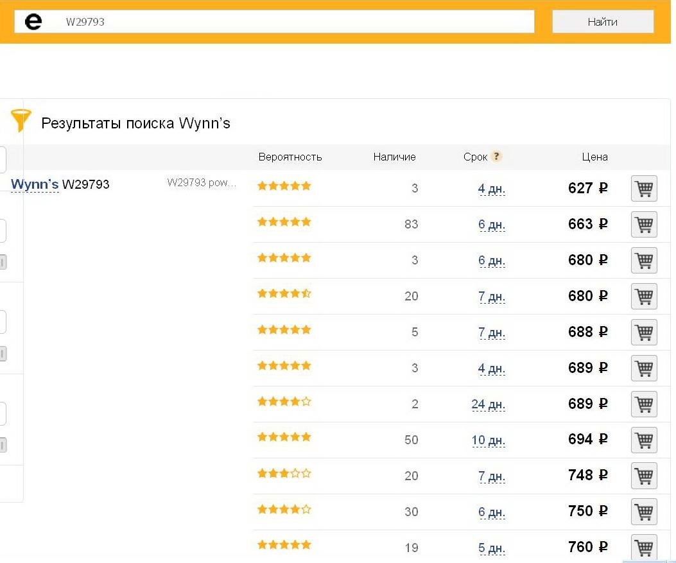Image resolution: width=676 pixels, height=563 pixels.
Task: Click stock quantity 30
Action: pyautogui.click(x=412, y=512)
